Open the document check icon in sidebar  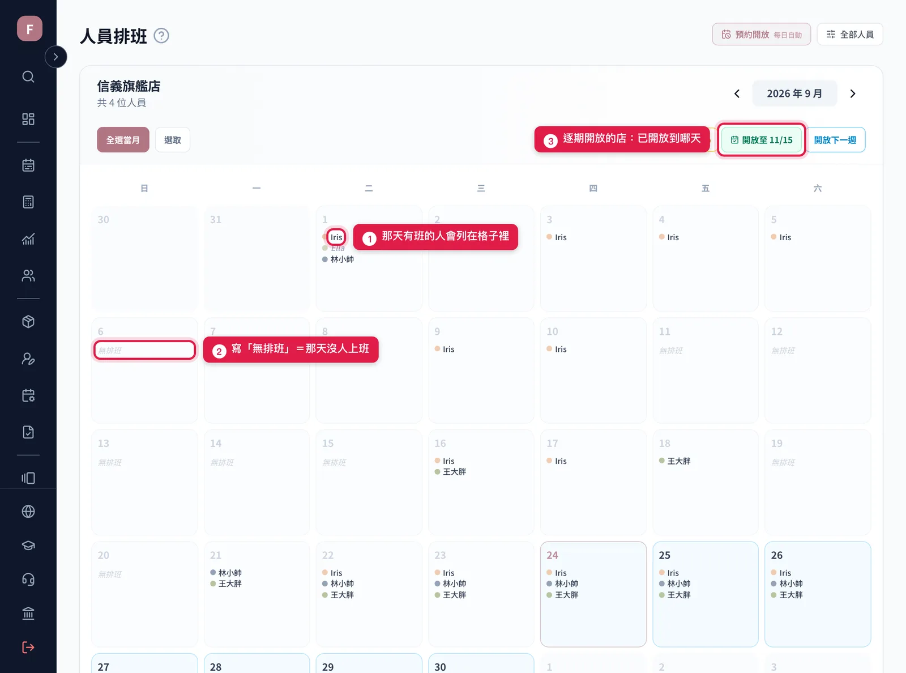click(x=28, y=432)
